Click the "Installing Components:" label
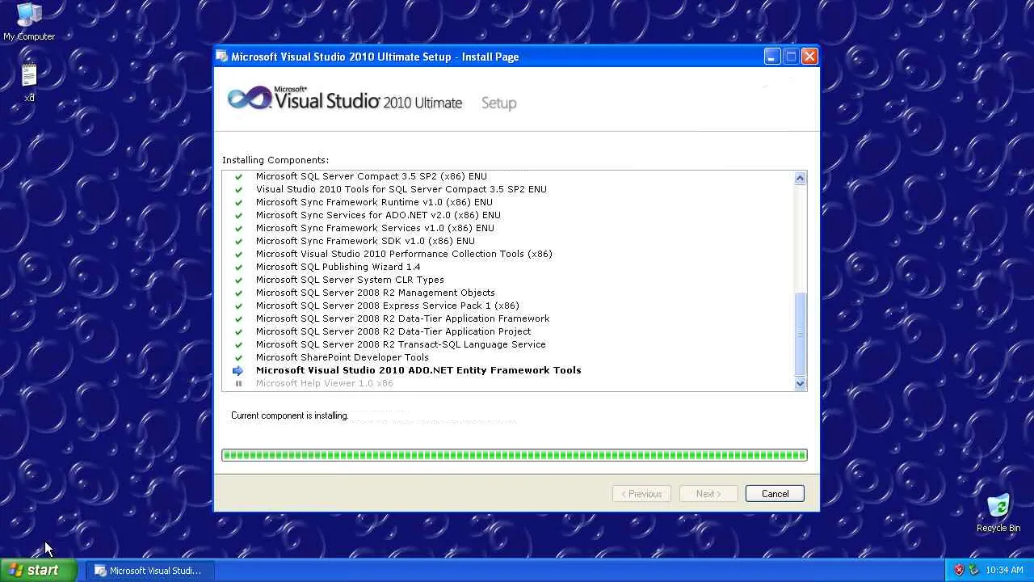Screen dimensions: 1034x582 tap(275, 160)
